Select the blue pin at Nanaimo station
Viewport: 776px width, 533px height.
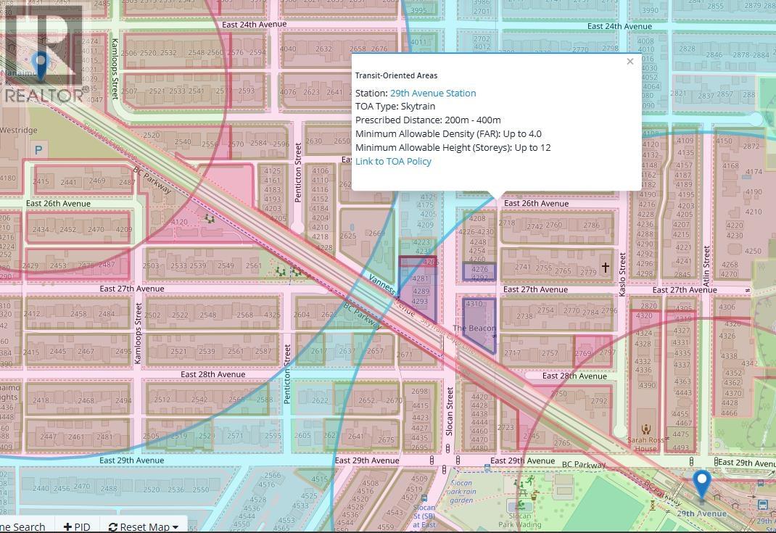coord(40,66)
